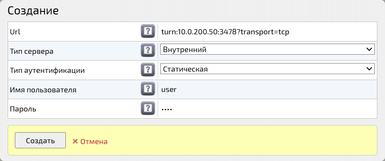Click the Имя пользователя label
The height and width of the screenshot is (161, 385).
[43, 90]
